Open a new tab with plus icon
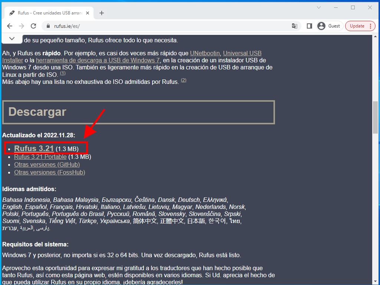The image size is (380, 285). pyautogui.click(x=102, y=13)
